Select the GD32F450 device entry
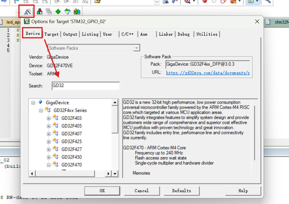289x204 pixels. tap(71, 157)
